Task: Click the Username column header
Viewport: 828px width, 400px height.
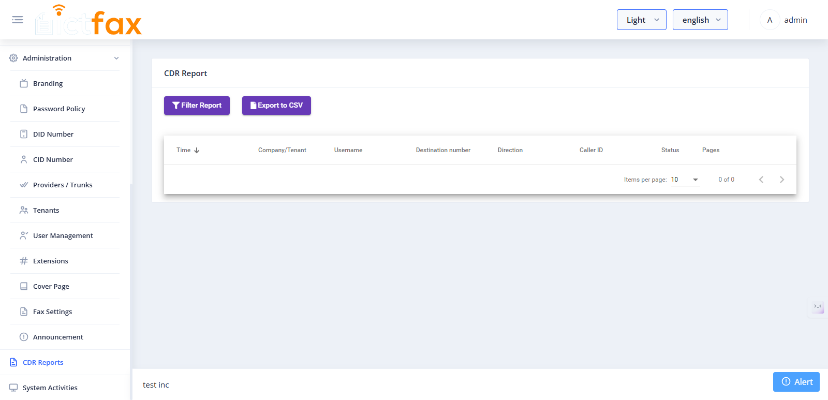Action: click(x=348, y=150)
